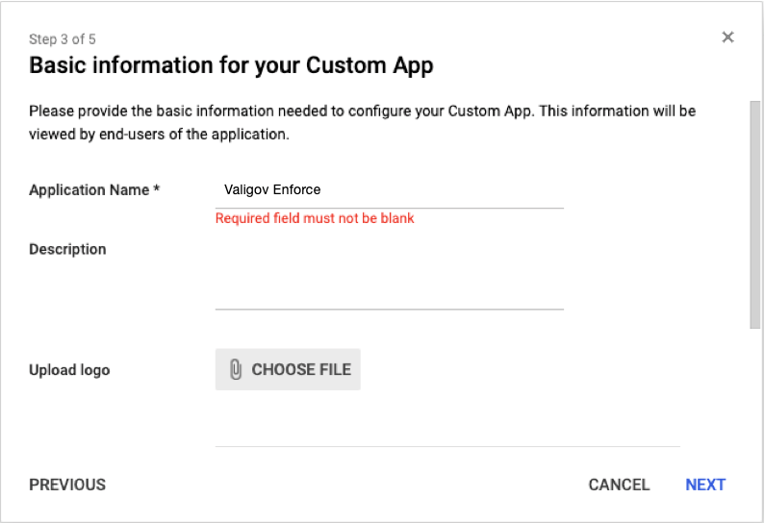This screenshot has height=523, width=765.
Task: Click the 'Basic information for your Custom App' heading
Action: [231, 65]
